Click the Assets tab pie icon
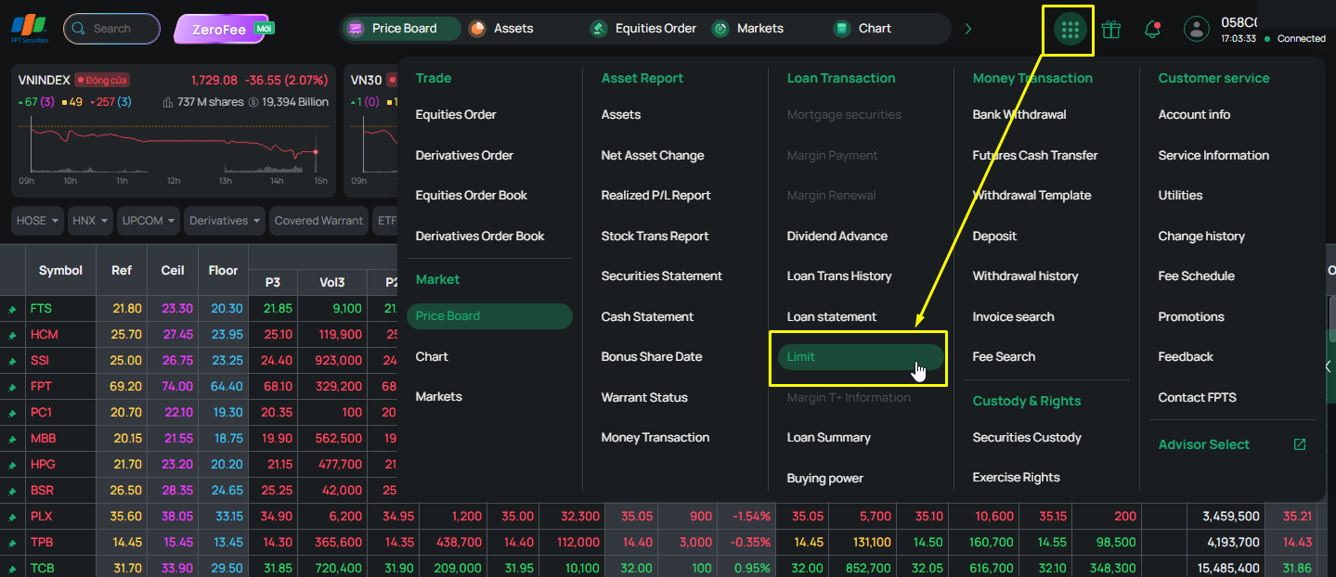Viewport: 1336px width, 577px height. (477, 29)
